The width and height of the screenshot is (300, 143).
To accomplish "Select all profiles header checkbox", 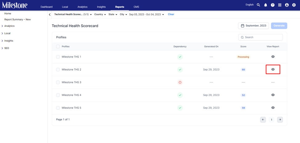I will (x=58, y=47).
